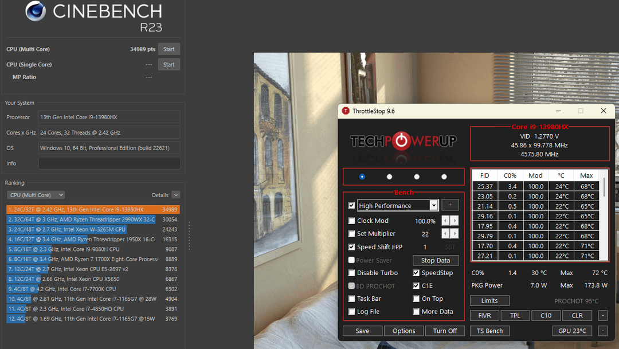The width and height of the screenshot is (619, 349).
Task: Select ranking row Threadripper 2990WX
Action: [x=93, y=219]
